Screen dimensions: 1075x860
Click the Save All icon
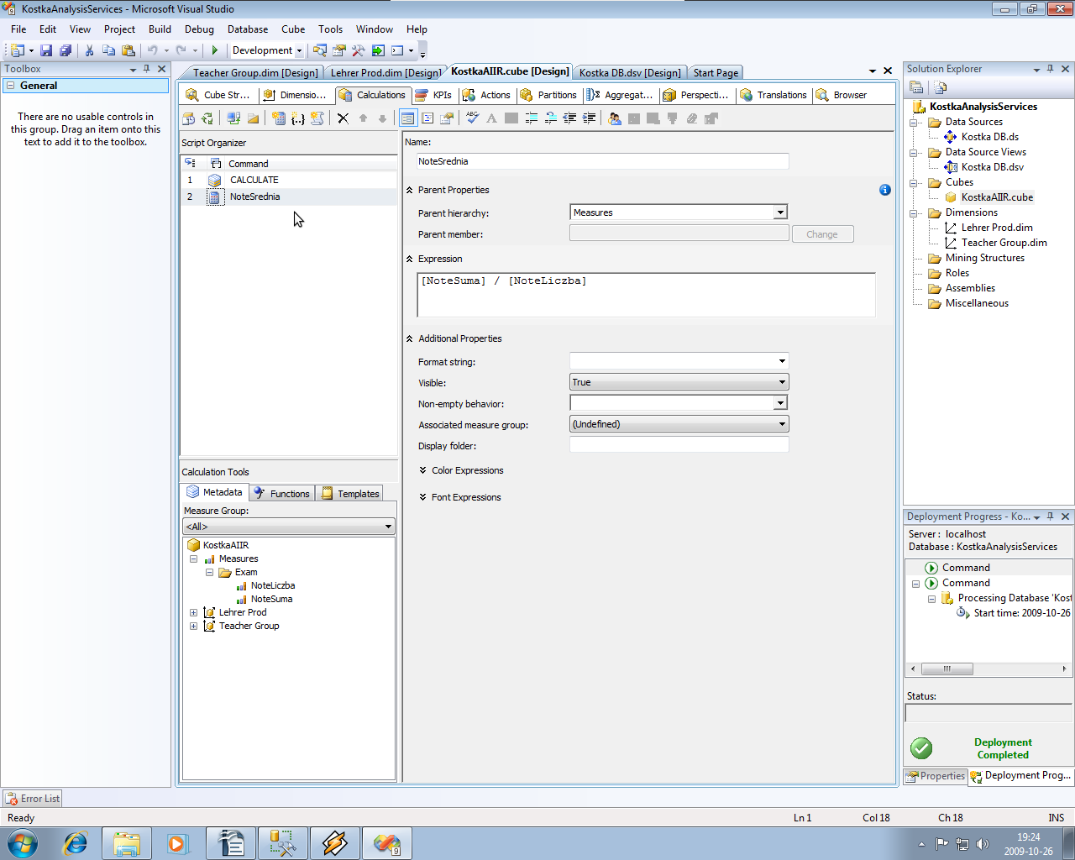(x=65, y=50)
